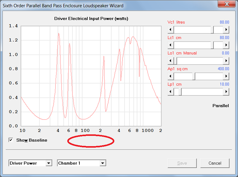
Task: Increase Lc1 cm with right arrow
Action: [x=226, y=45]
